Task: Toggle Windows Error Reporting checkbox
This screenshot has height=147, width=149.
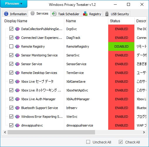Action: point(11,117)
